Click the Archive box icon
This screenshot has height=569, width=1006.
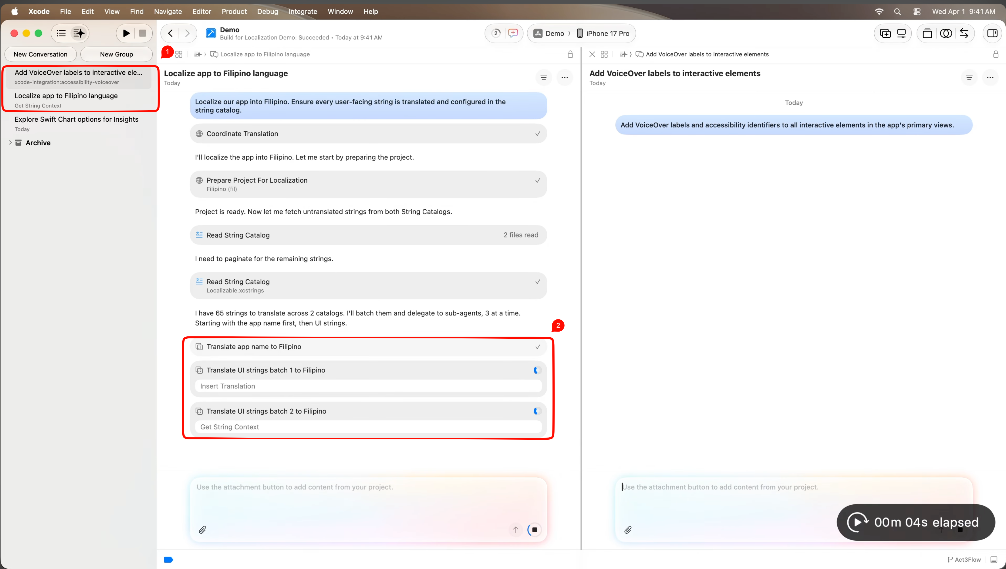18,143
